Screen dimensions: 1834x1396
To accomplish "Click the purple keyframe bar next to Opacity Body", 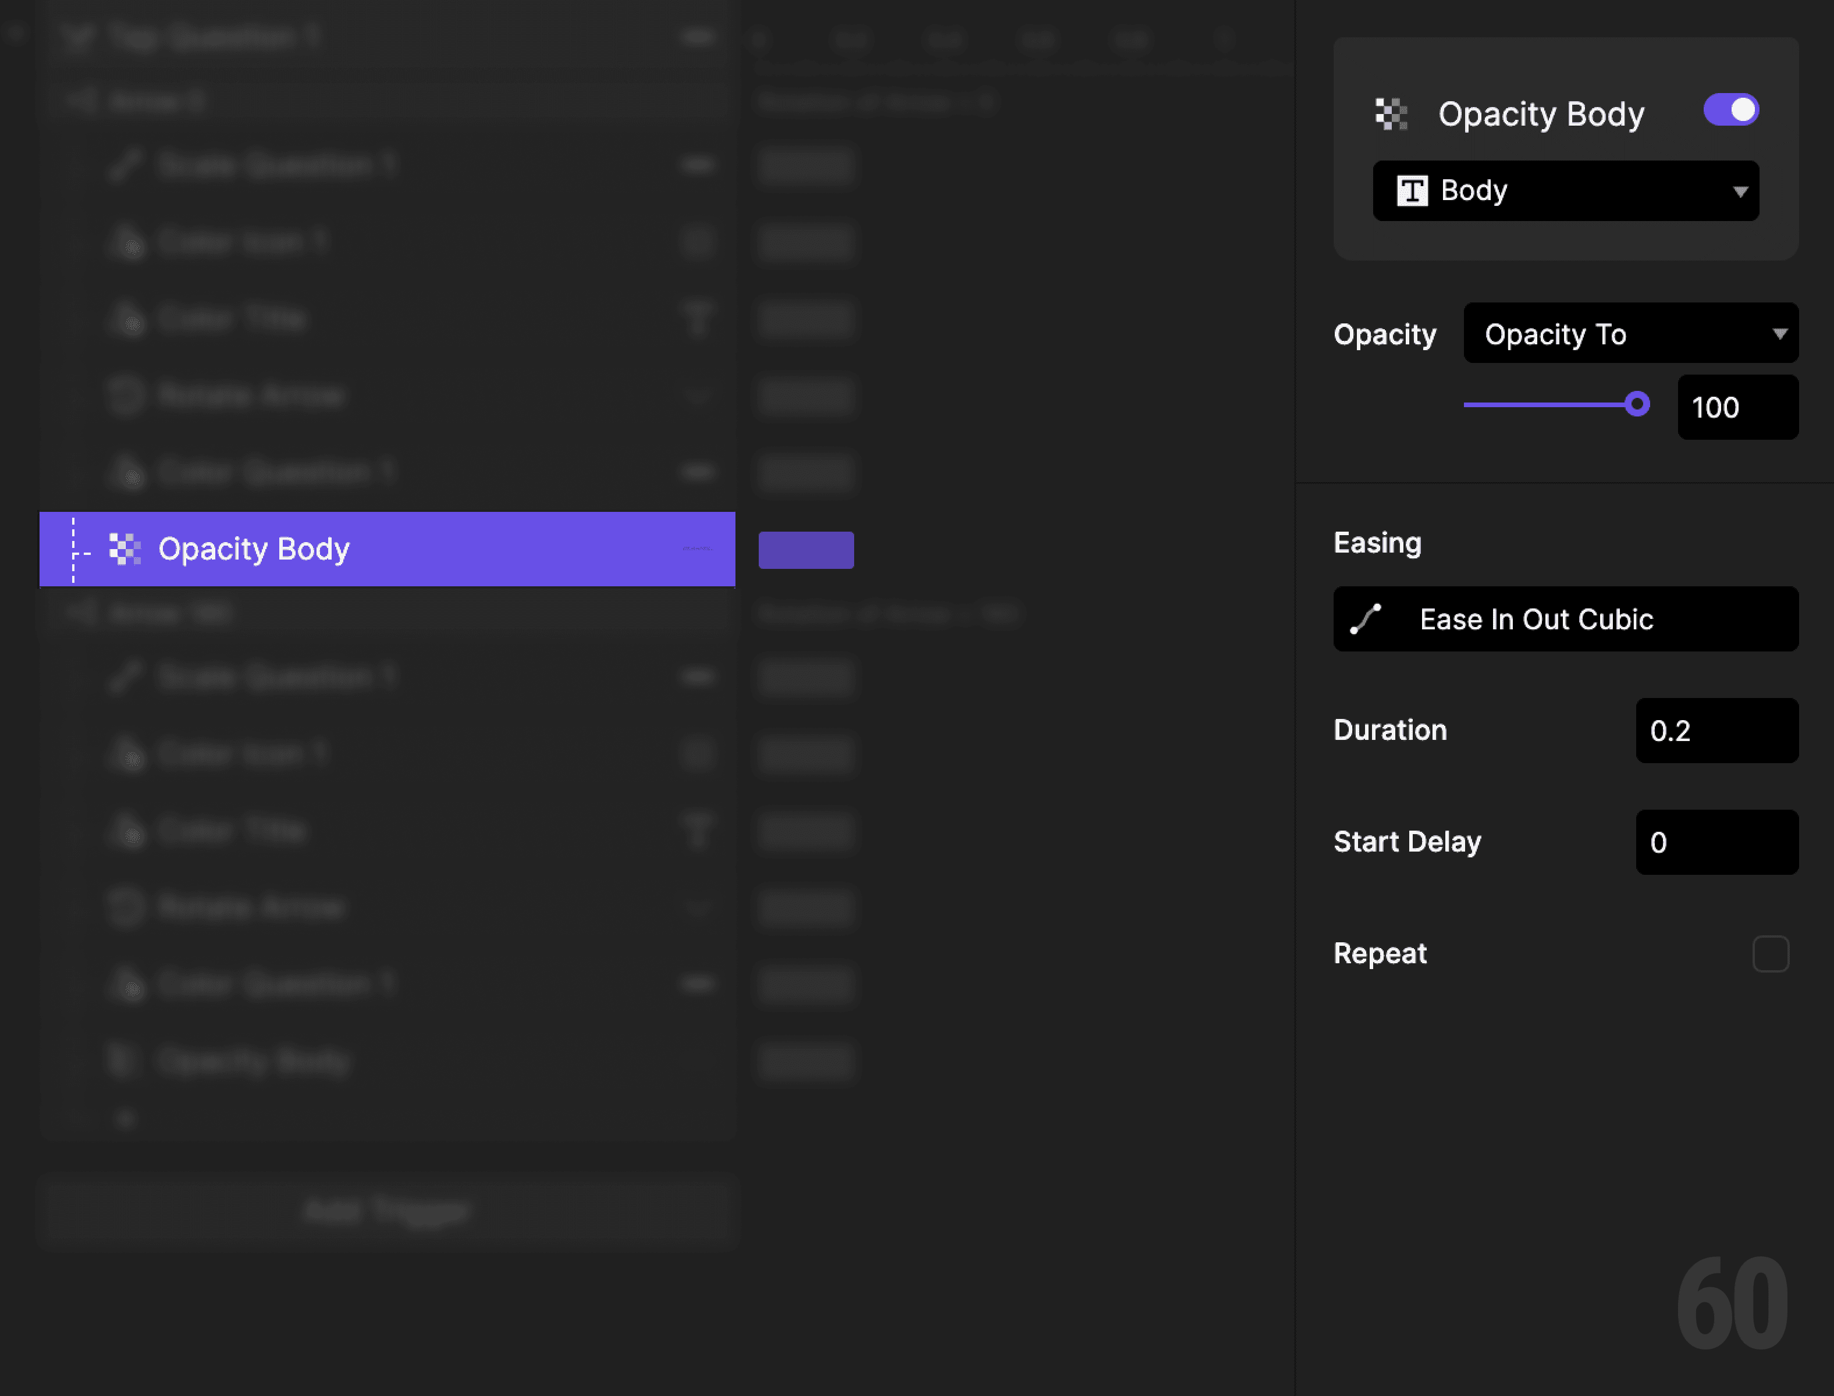I will coord(805,549).
